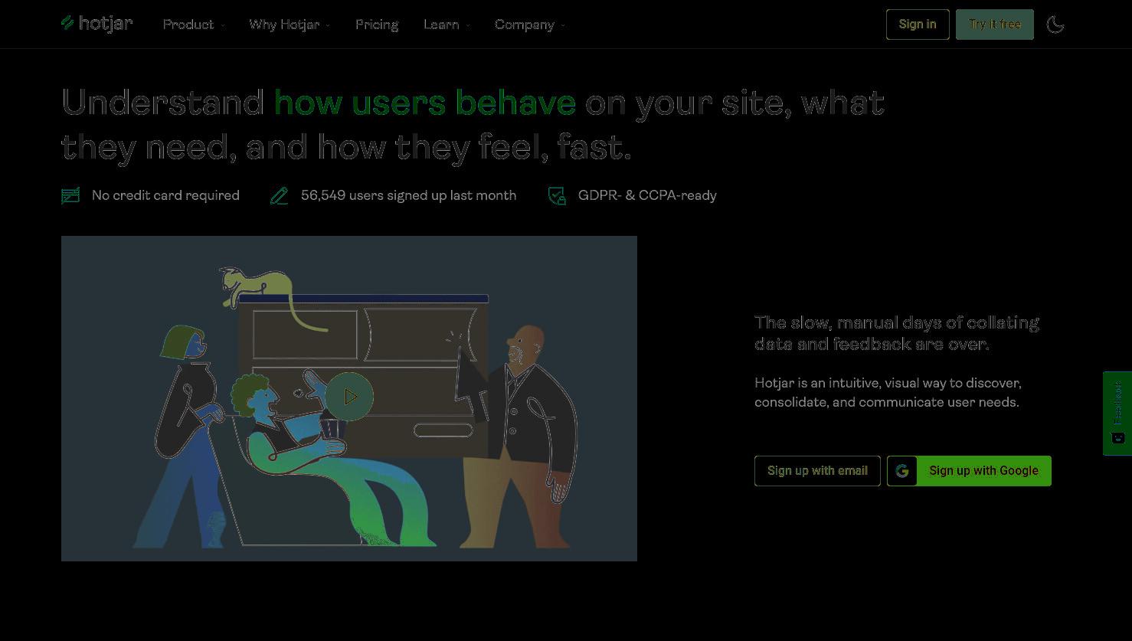Click Sign up with Google
1132x641 pixels.
969,471
